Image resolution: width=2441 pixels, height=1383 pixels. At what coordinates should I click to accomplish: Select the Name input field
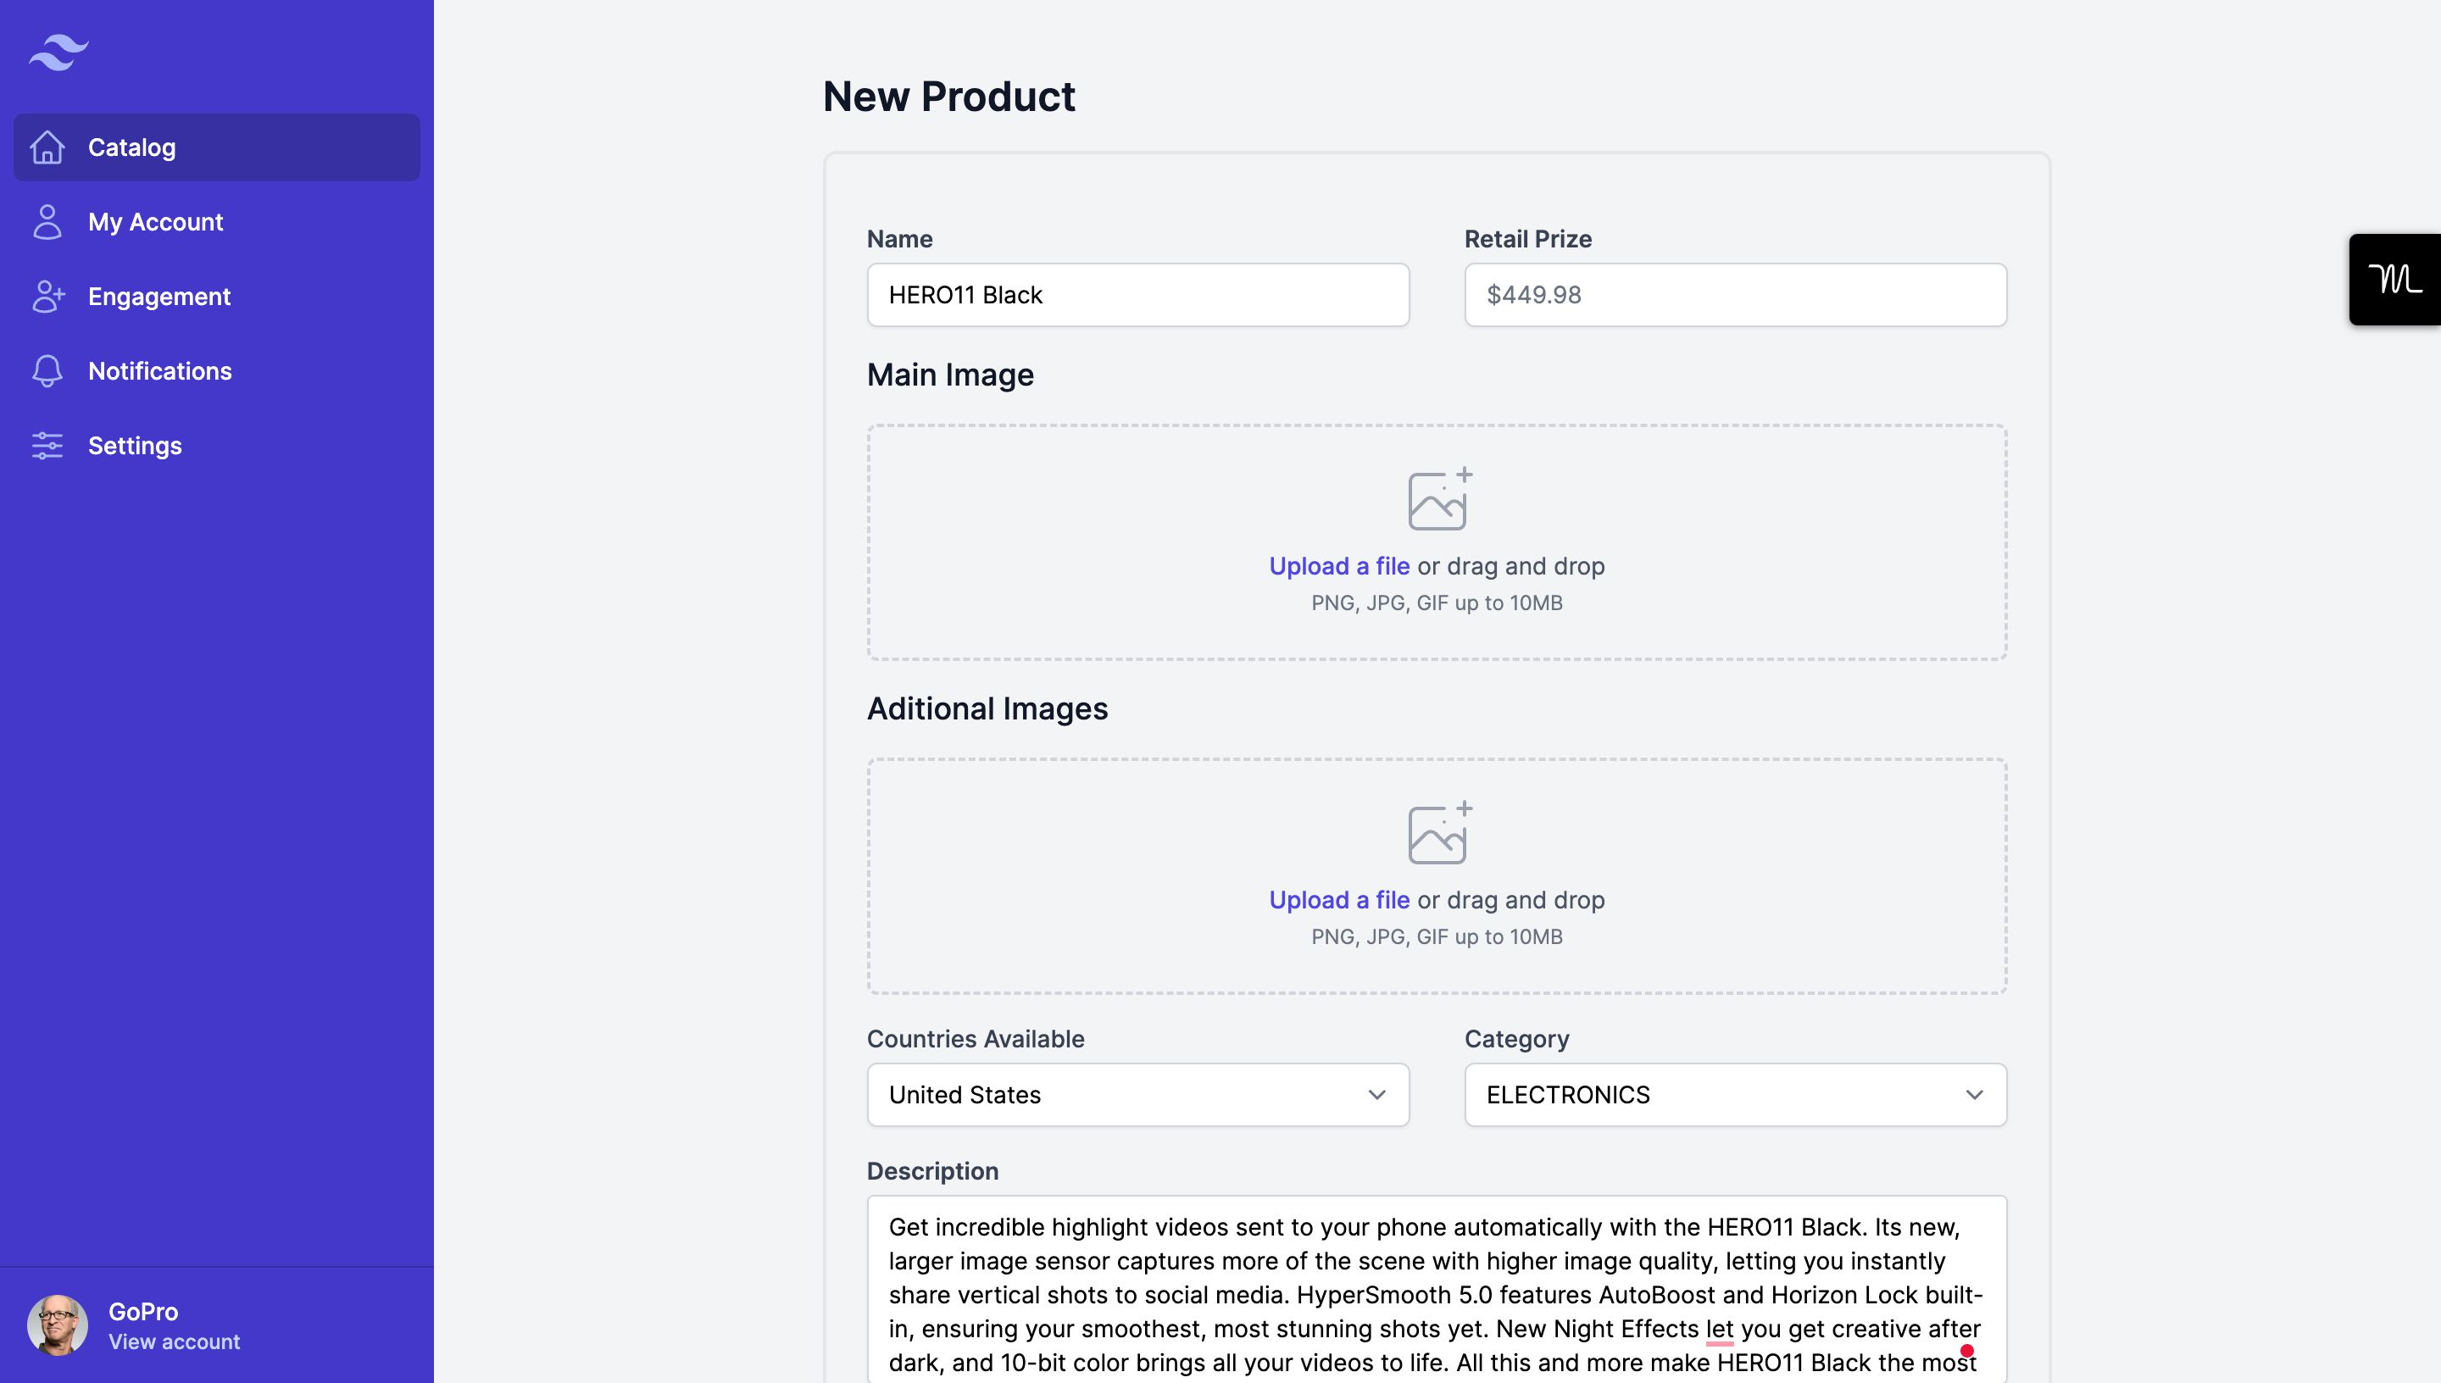click(1137, 293)
